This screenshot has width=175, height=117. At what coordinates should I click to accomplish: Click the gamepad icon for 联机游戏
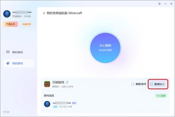(x=8, y=52)
